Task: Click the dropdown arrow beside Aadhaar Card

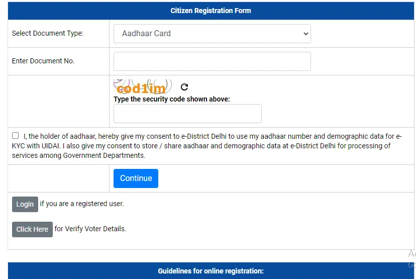Action: click(305, 34)
